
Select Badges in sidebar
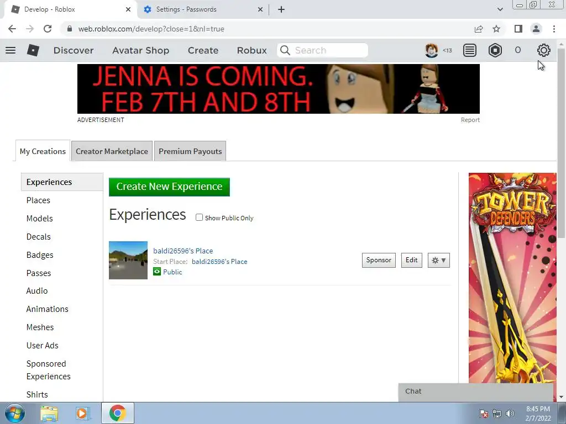pos(40,255)
